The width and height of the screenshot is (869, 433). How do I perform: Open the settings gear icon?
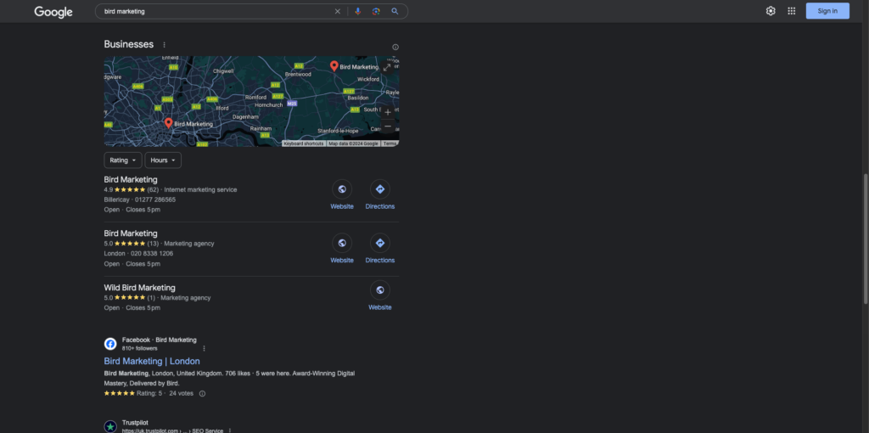(x=771, y=11)
